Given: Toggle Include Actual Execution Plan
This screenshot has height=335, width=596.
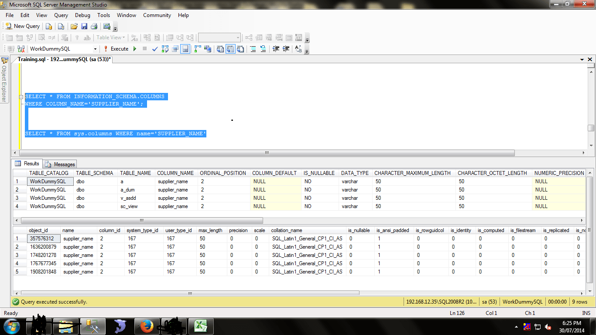Looking at the screenshot, I should tap(198, 49).
